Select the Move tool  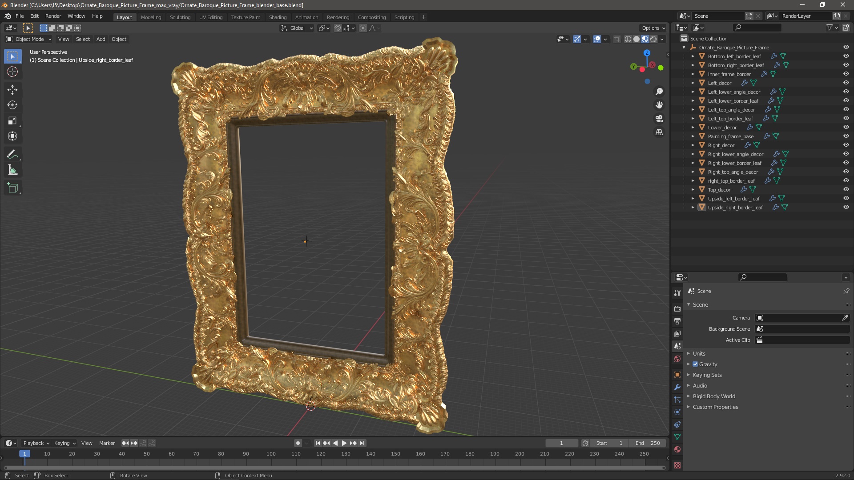[x=12, y=90]
